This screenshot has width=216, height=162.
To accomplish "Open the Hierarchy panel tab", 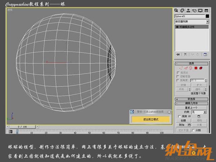I will (189, 10).
